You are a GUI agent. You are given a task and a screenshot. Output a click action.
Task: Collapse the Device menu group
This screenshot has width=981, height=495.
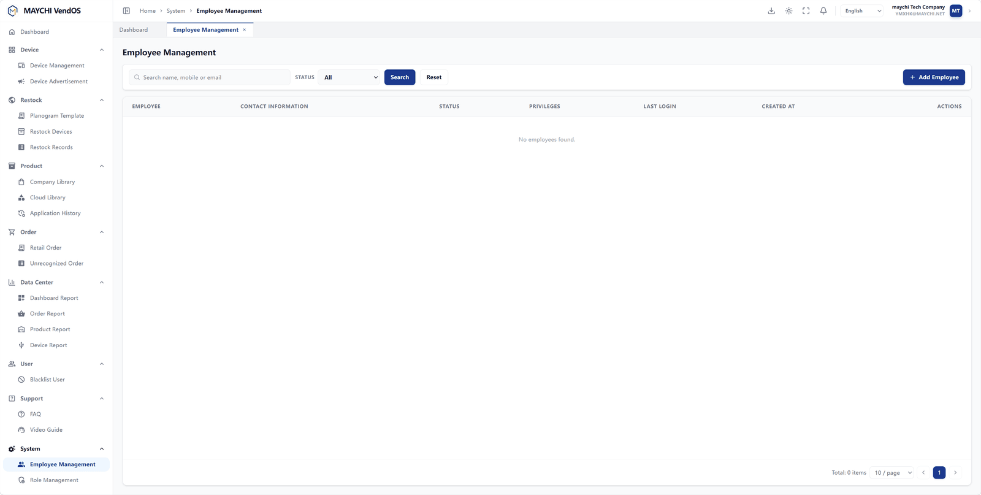click(102, 50)
